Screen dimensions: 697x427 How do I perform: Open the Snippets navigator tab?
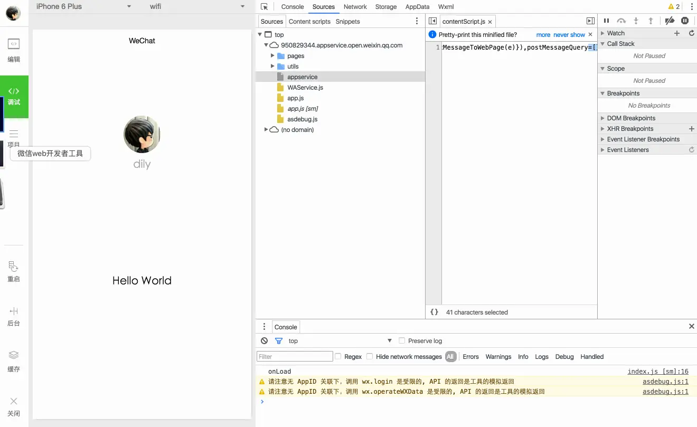pos(347,22)
